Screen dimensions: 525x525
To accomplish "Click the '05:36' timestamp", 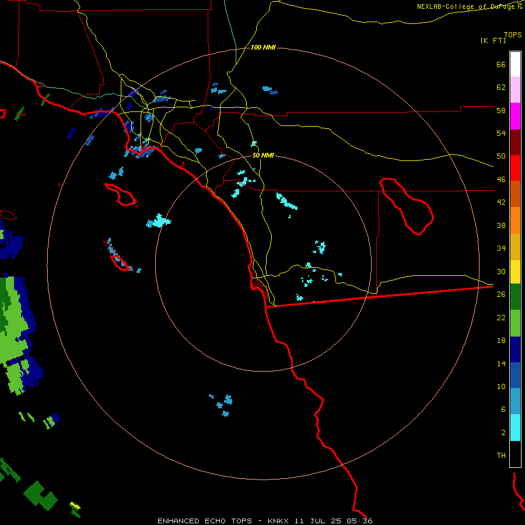I will (x=360, y=521).
